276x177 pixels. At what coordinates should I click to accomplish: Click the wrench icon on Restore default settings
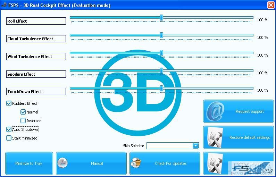[x=215, y=137]
